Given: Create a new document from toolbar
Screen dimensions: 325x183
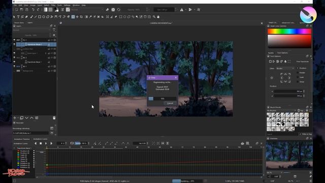Looking at the screenshot, I should 17,10.
